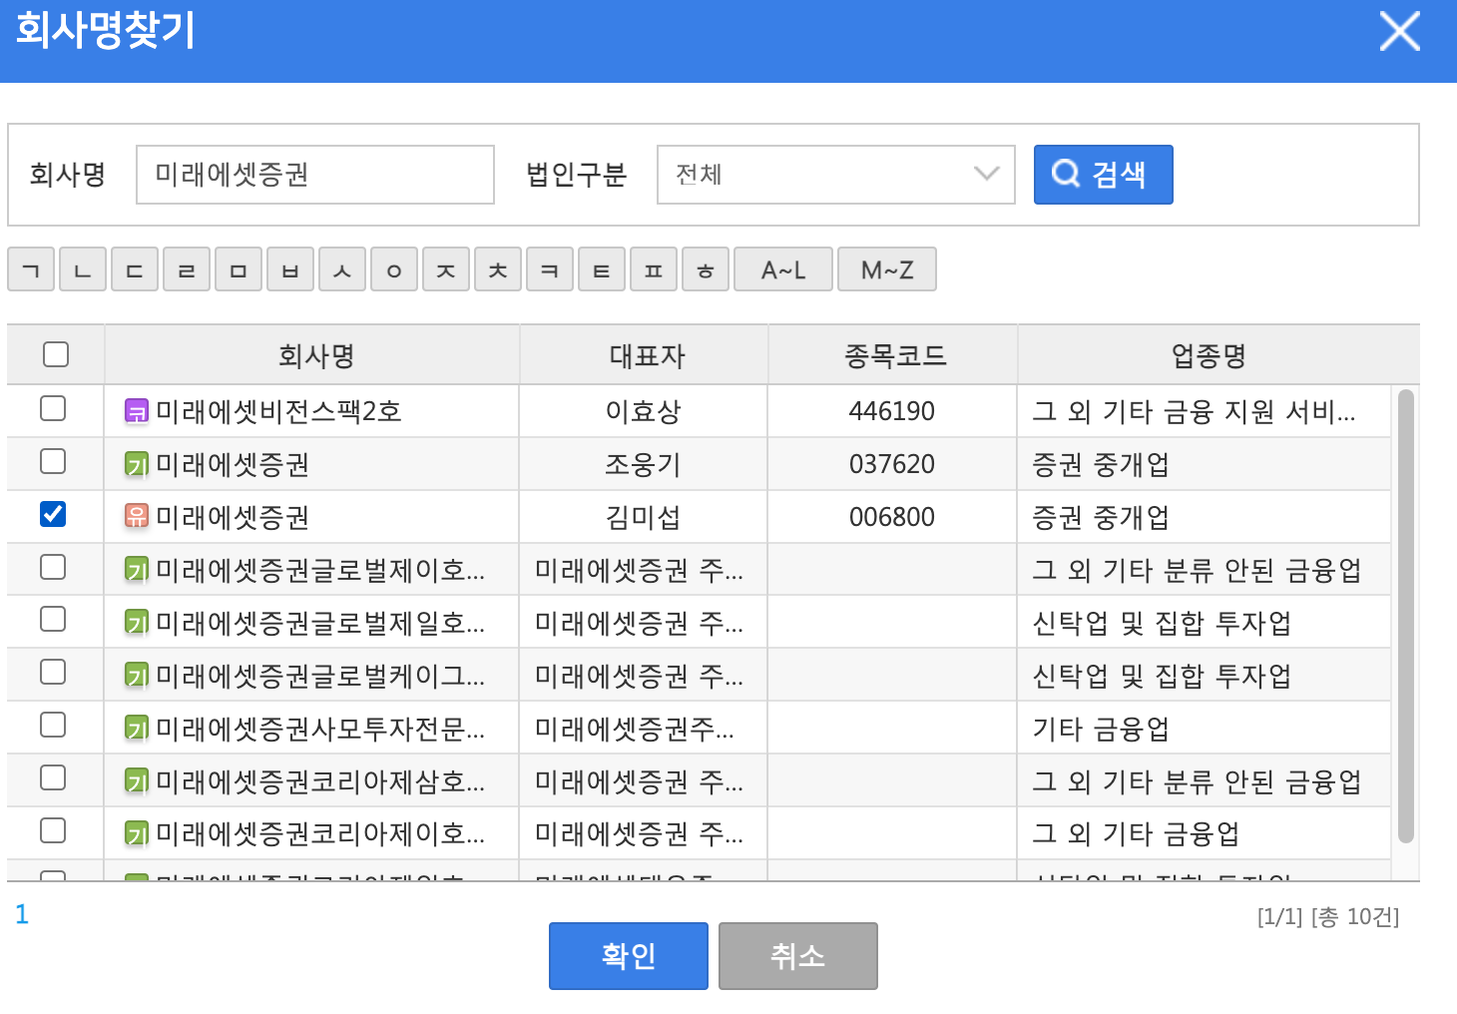
Task: Click representative name 이효상
Action: coord(644,411)
